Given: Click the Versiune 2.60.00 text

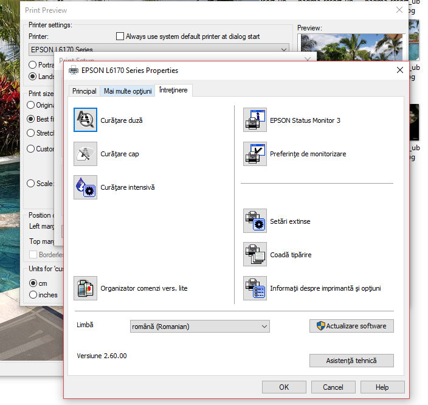Looking at the screenshot, I should point(102,356).
